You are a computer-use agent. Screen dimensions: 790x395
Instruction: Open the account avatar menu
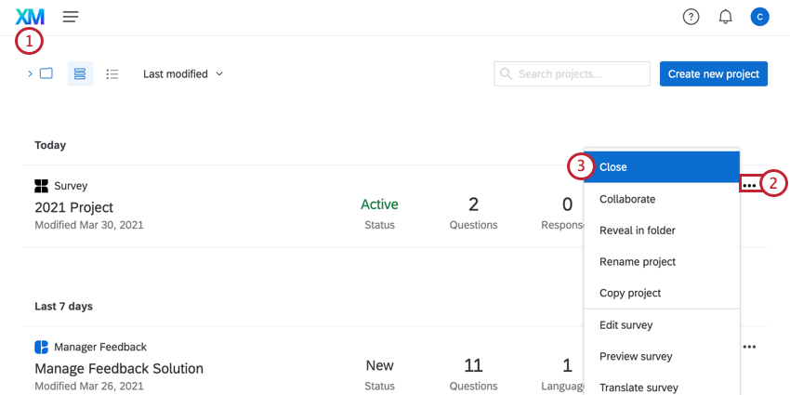pos(759,17)
